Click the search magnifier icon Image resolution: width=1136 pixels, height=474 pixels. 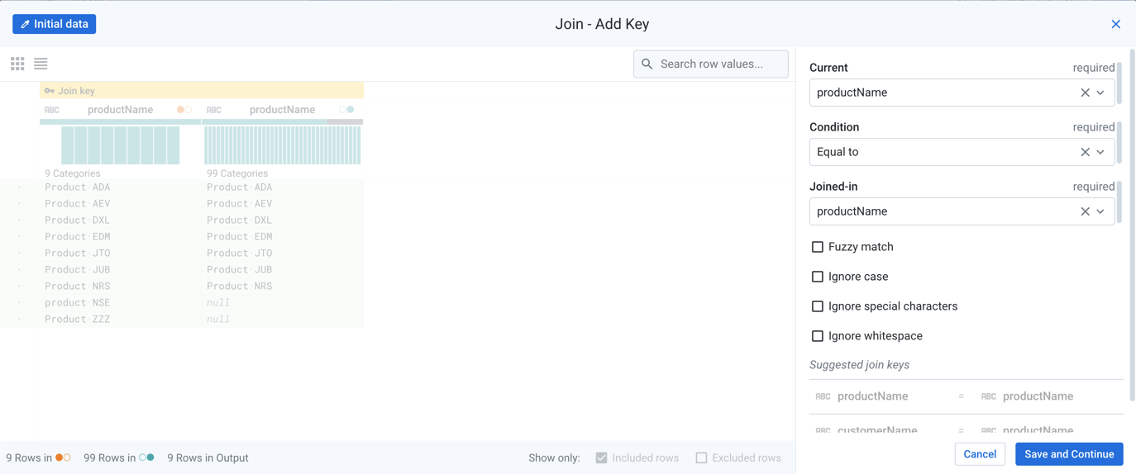point(647,64)
